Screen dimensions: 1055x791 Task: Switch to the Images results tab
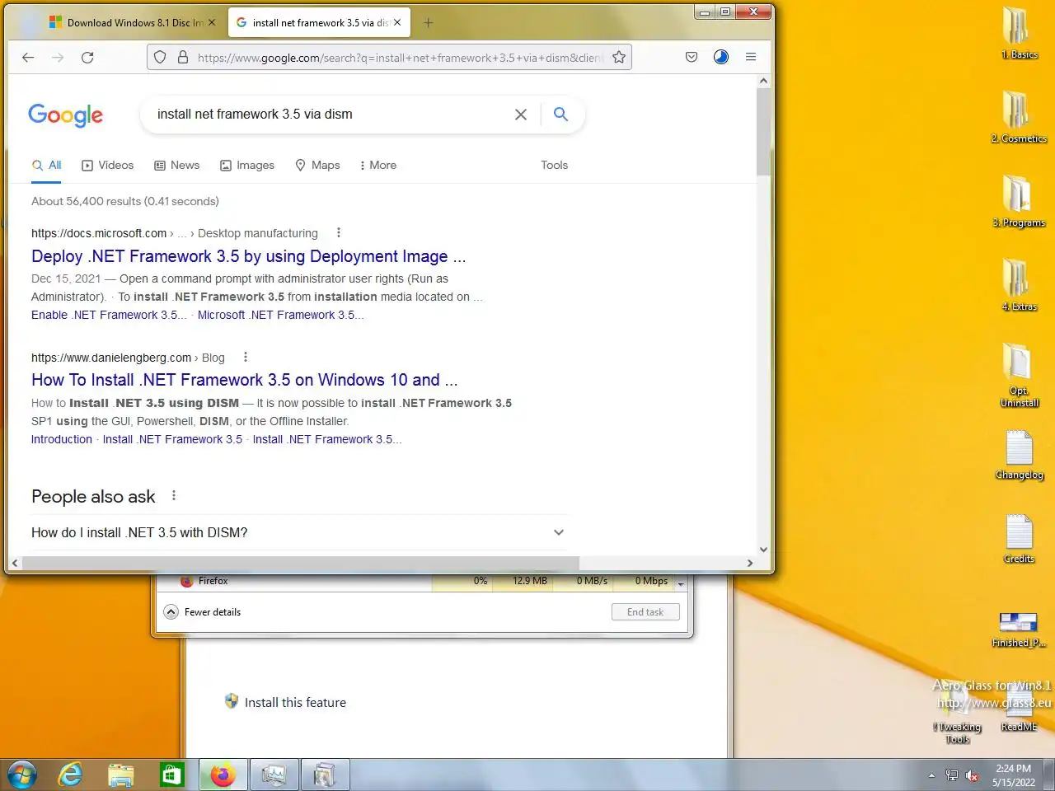(247, 165)
